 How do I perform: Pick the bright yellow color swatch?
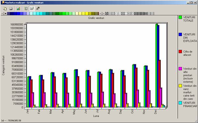(x=86, y=14)
